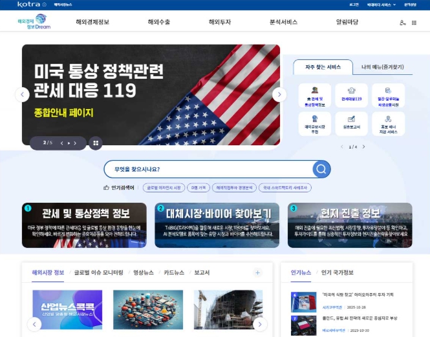The width and height of the screenshot is (430, 337).
Task: Open the 관세대응119 siren icon shortcut
Action: 352,95
